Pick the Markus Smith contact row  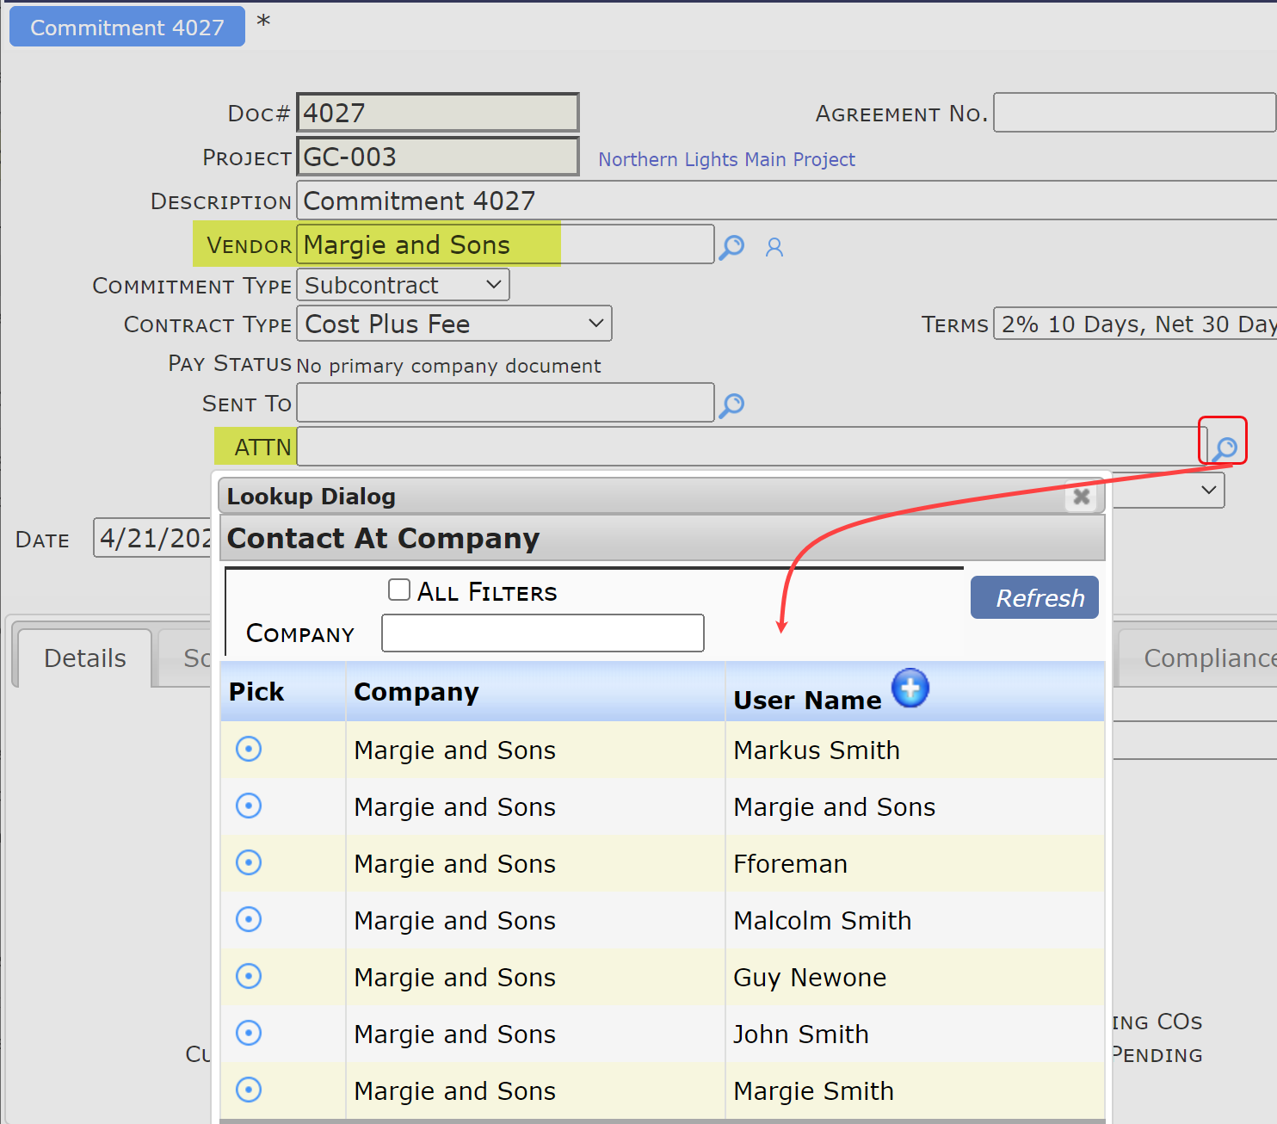(x=249, y=750)
